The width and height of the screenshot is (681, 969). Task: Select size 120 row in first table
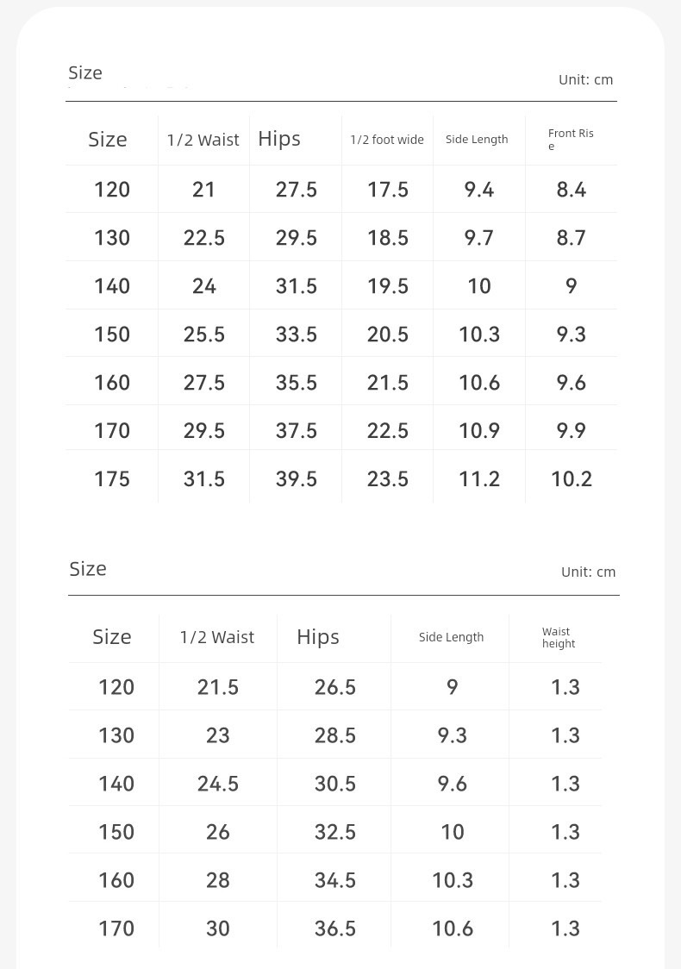tap(341, 189)
